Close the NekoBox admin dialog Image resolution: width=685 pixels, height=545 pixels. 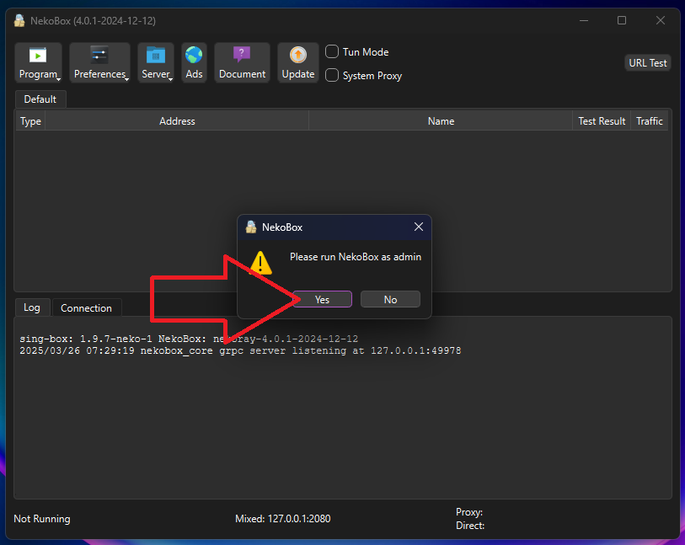419,227
